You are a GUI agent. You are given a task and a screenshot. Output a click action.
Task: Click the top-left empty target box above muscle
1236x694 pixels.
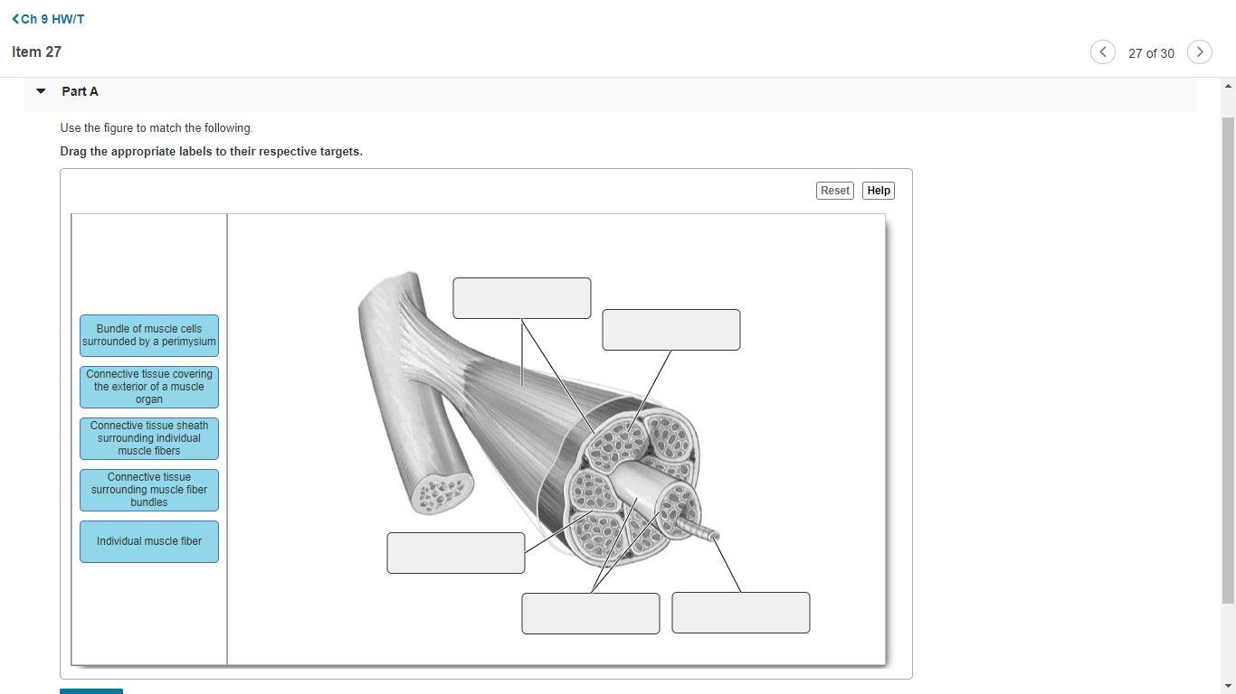point(522,298)
